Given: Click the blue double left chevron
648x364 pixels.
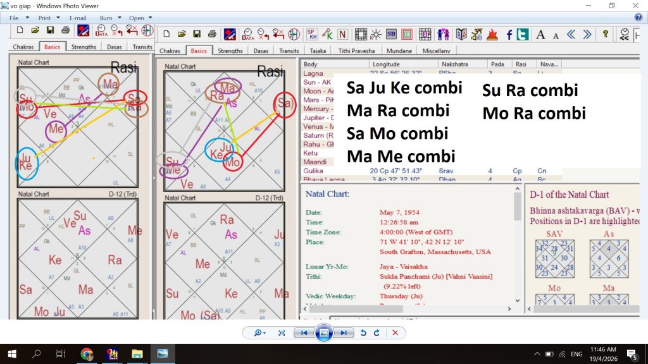Looking at the screenshot, I should (x=571, y=34).
